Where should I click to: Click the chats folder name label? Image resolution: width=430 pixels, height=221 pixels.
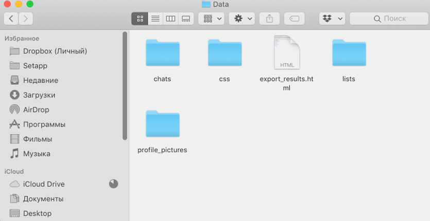162,79
